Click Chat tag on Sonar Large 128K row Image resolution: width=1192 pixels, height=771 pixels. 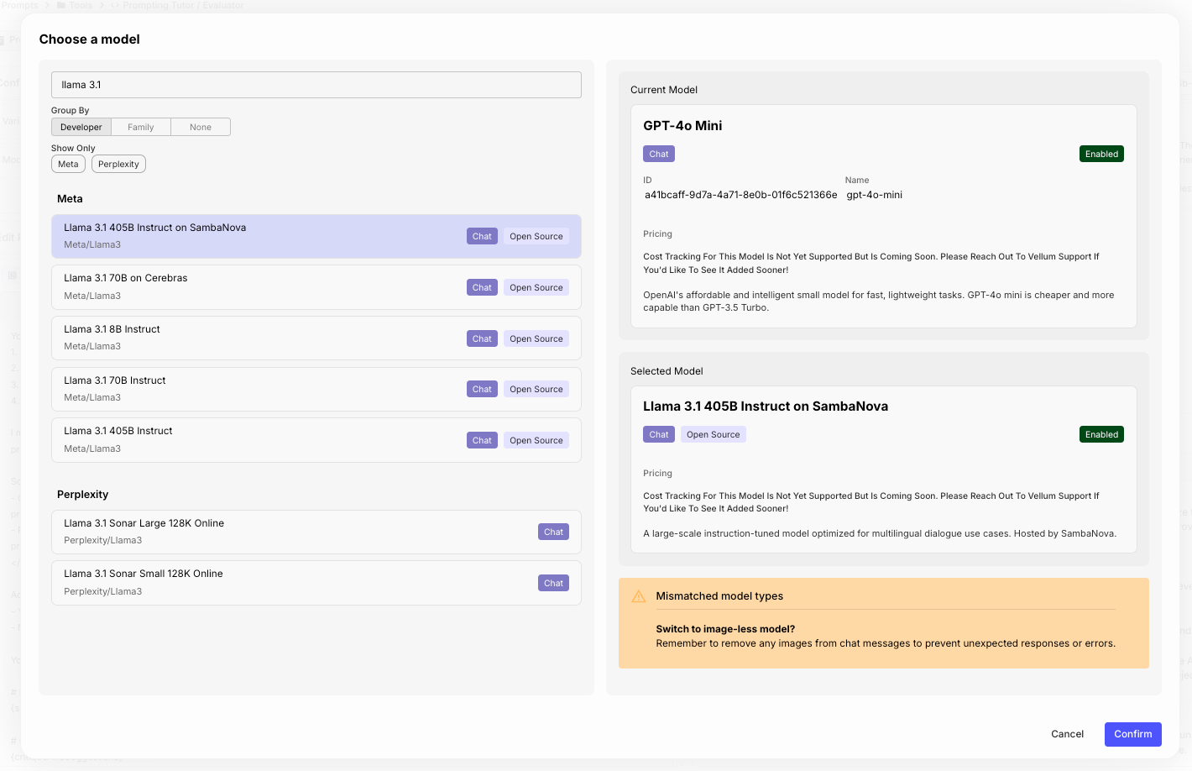553,532
